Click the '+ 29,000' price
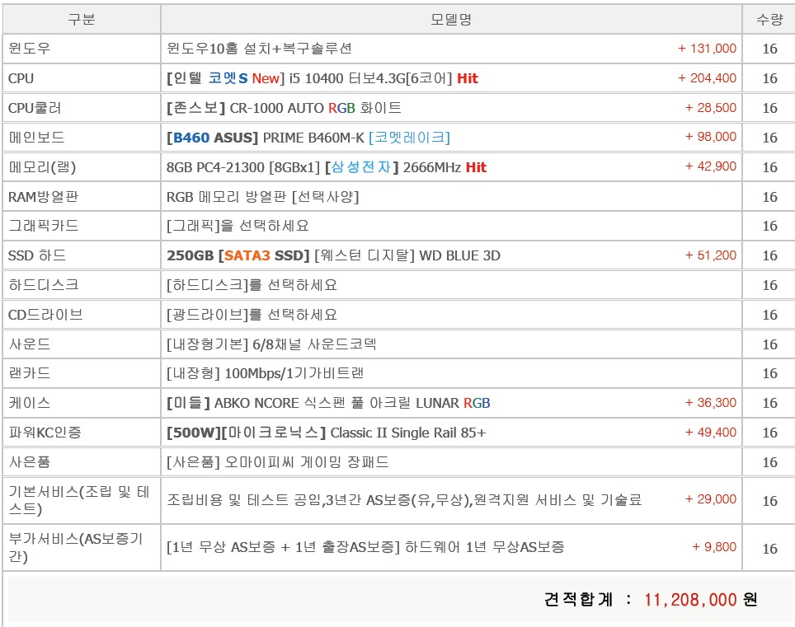This screenshot has height=627, width=795. (711, 499)
